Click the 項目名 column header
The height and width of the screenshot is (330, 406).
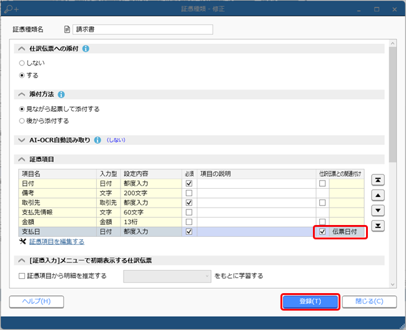(x=57, y=174)
